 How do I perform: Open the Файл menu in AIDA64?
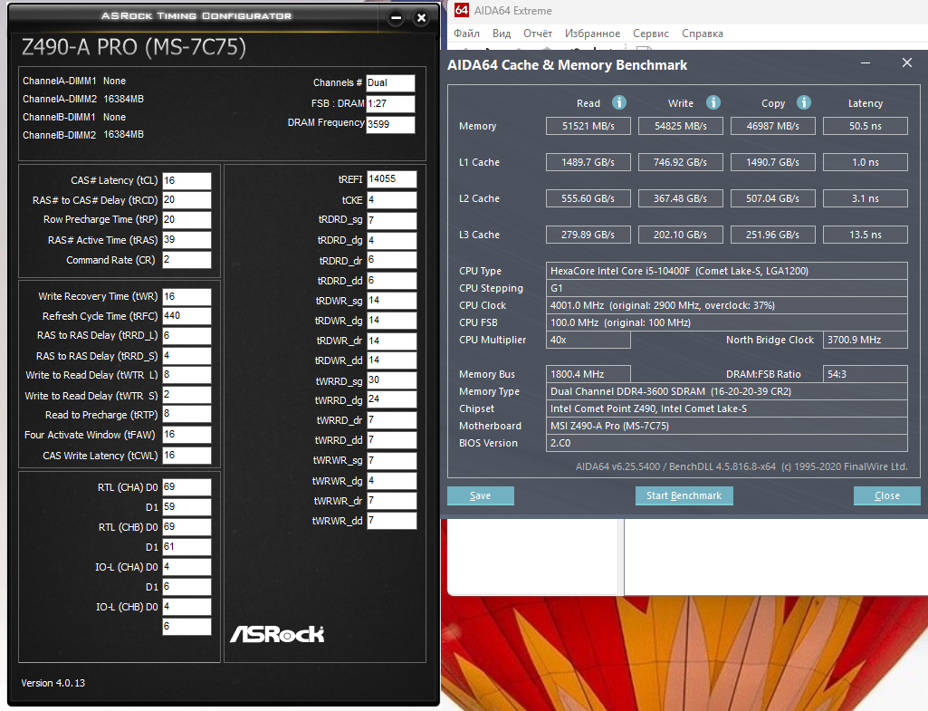click(x=466, y=34)
